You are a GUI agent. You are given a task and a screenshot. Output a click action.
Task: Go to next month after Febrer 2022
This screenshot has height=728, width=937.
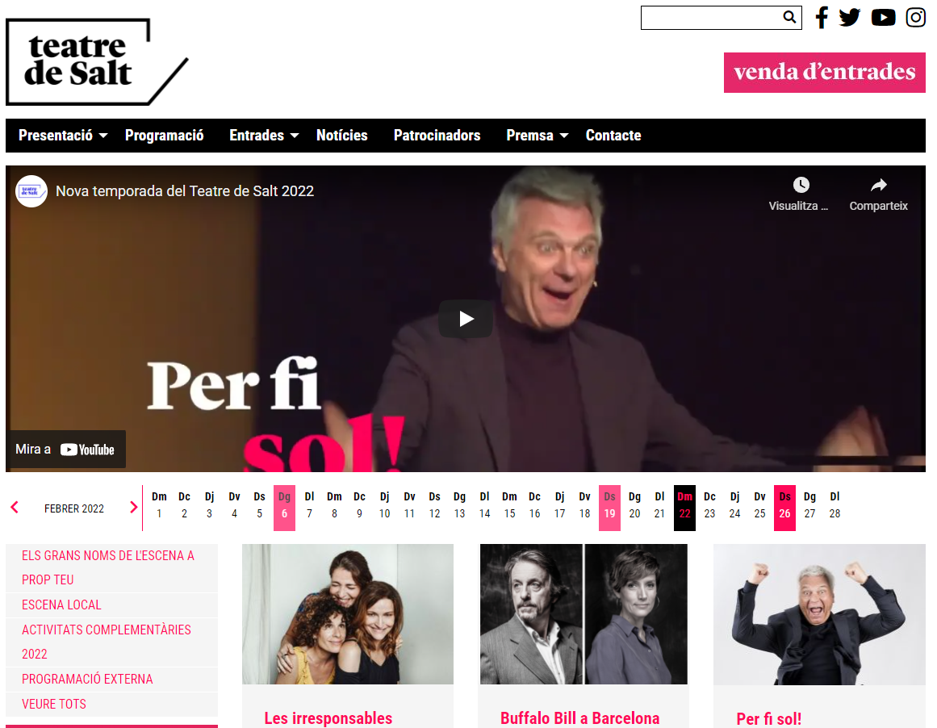click(x=133, y=508)
